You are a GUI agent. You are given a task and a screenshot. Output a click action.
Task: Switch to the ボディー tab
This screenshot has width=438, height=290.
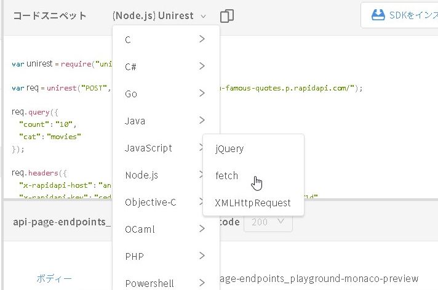54,278
